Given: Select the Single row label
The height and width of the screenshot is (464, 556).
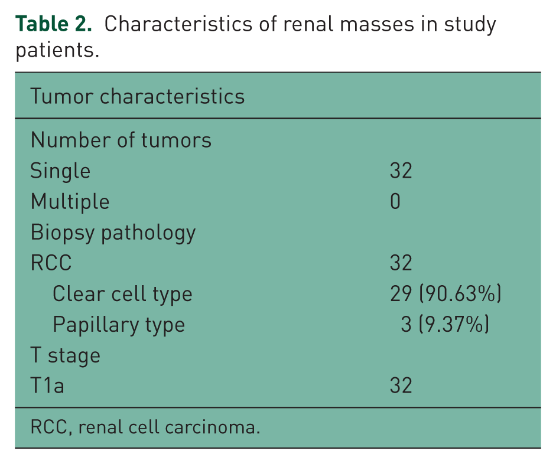Looking at the screenshot, I should coord(60,171).
